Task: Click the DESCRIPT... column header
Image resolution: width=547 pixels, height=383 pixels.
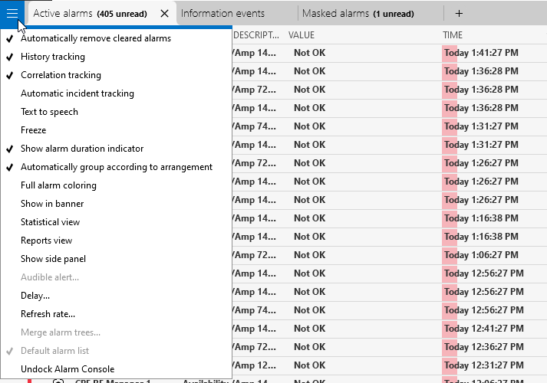Action: coord(256,35)
